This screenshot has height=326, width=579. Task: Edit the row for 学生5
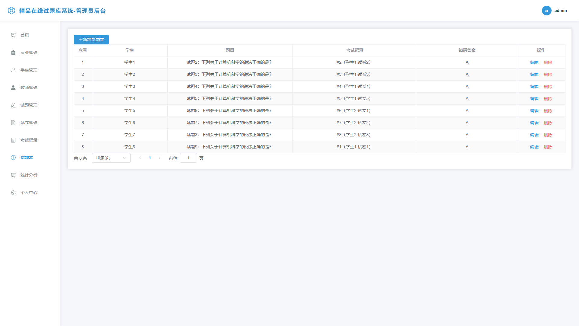pos(534,111)
